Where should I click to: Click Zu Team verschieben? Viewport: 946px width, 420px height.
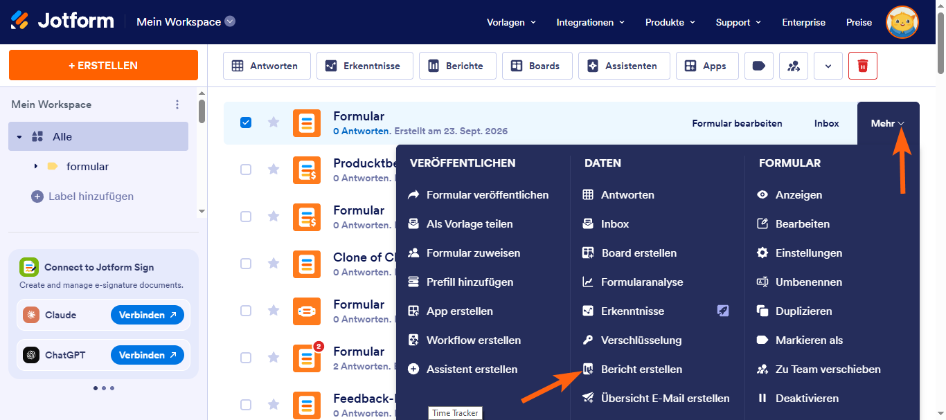(x=819, y=369)
